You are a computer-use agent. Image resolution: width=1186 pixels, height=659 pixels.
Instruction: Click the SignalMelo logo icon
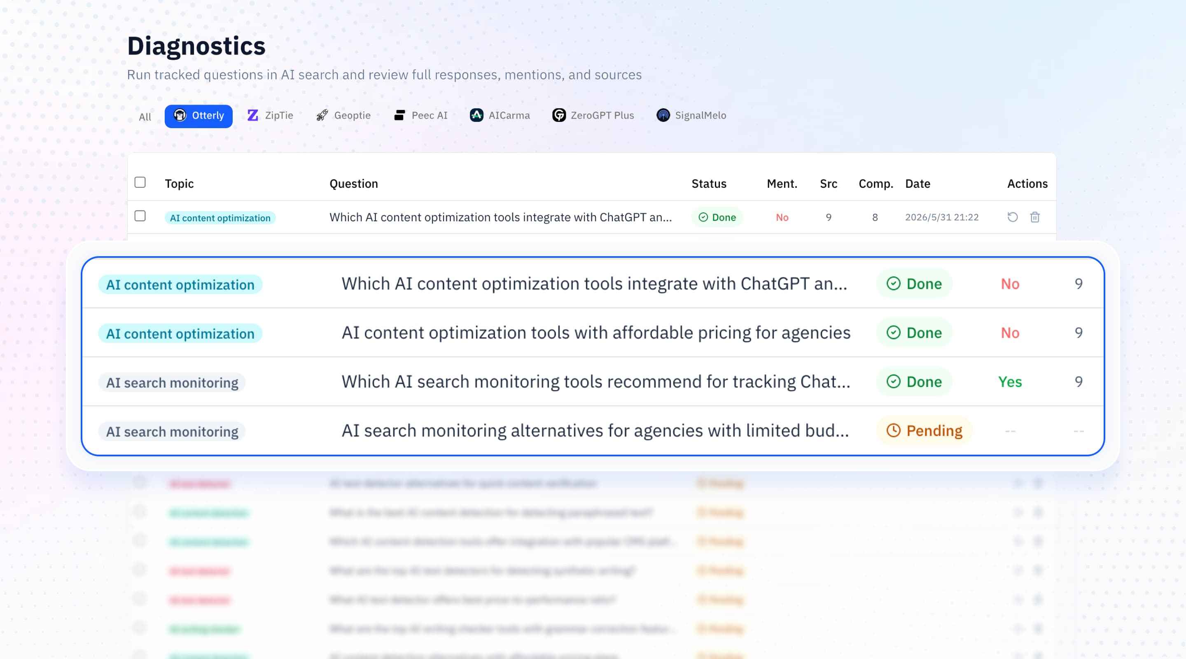click(663, 115)
